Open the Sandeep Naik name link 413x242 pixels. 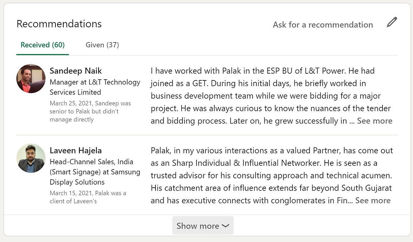(76, 71)
